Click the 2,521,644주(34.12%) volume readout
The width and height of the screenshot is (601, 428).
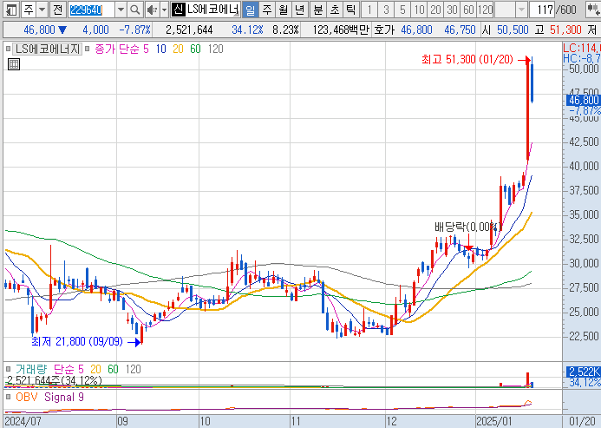click(x=54, y=380)
